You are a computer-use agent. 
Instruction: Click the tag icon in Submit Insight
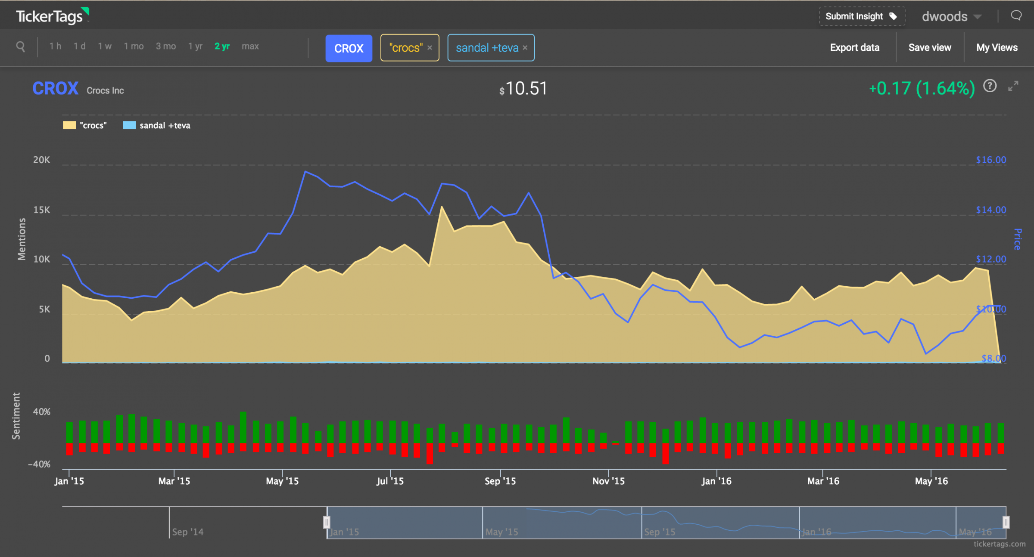pos(893,16)
